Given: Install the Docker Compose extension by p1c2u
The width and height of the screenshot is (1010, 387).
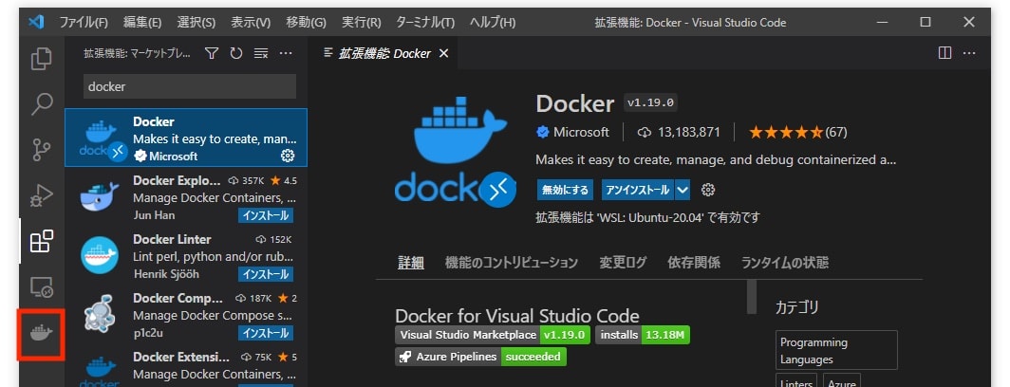Looking at the screenshot, I should [266, 333].
